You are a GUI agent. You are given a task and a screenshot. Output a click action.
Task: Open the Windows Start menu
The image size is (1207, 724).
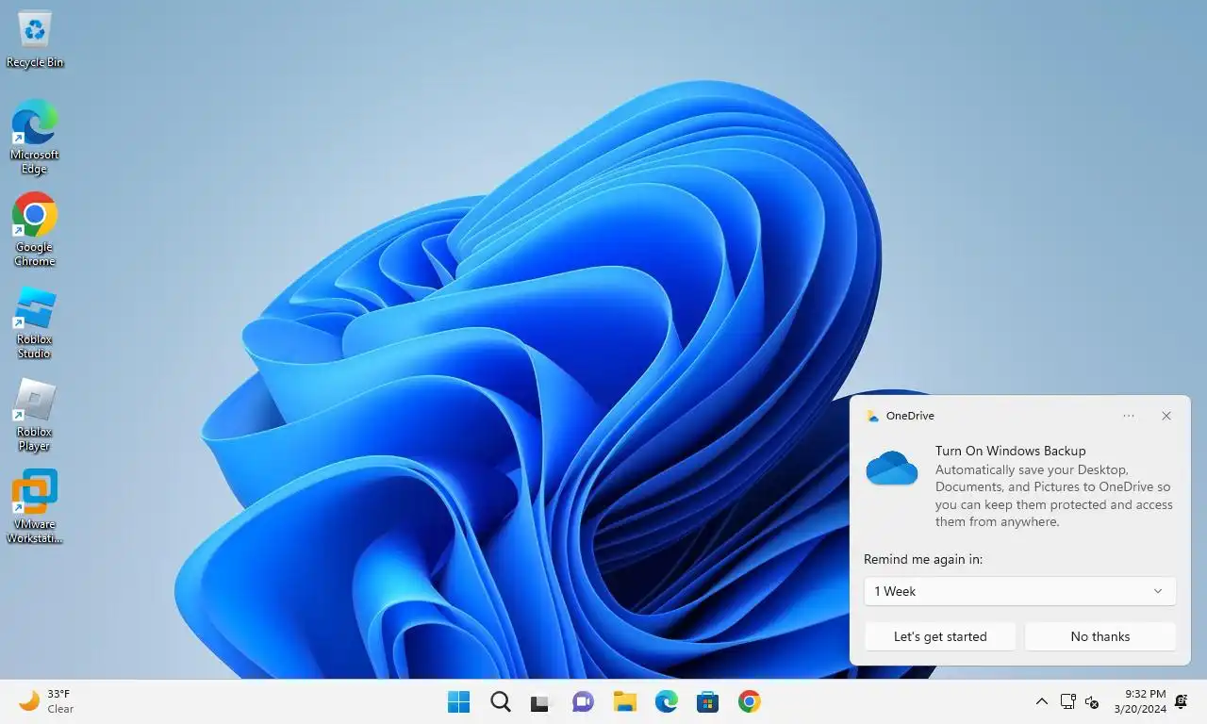[459, 701]
